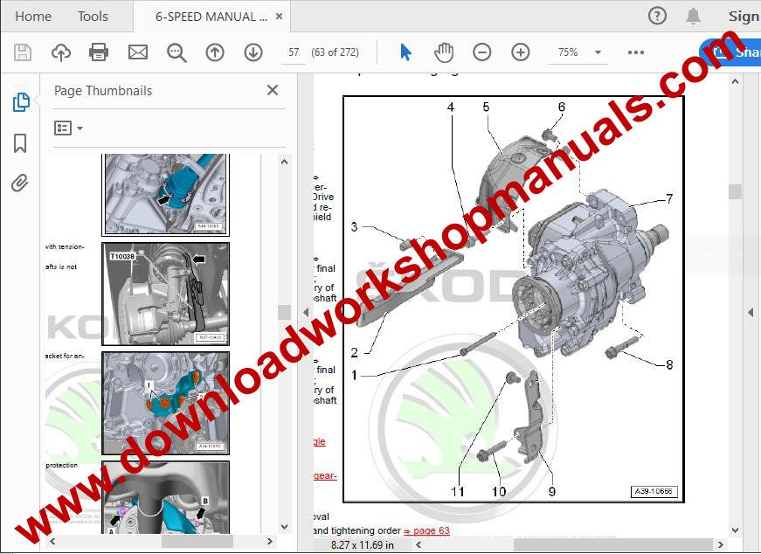Click the page size 8.27 x 11.69 in
This screenshot has width=761, height=554.
[x=362, y=545]
